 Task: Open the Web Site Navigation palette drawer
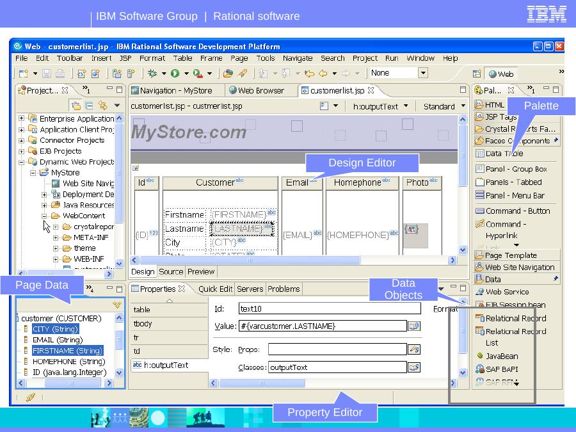[x=516, y=268]
